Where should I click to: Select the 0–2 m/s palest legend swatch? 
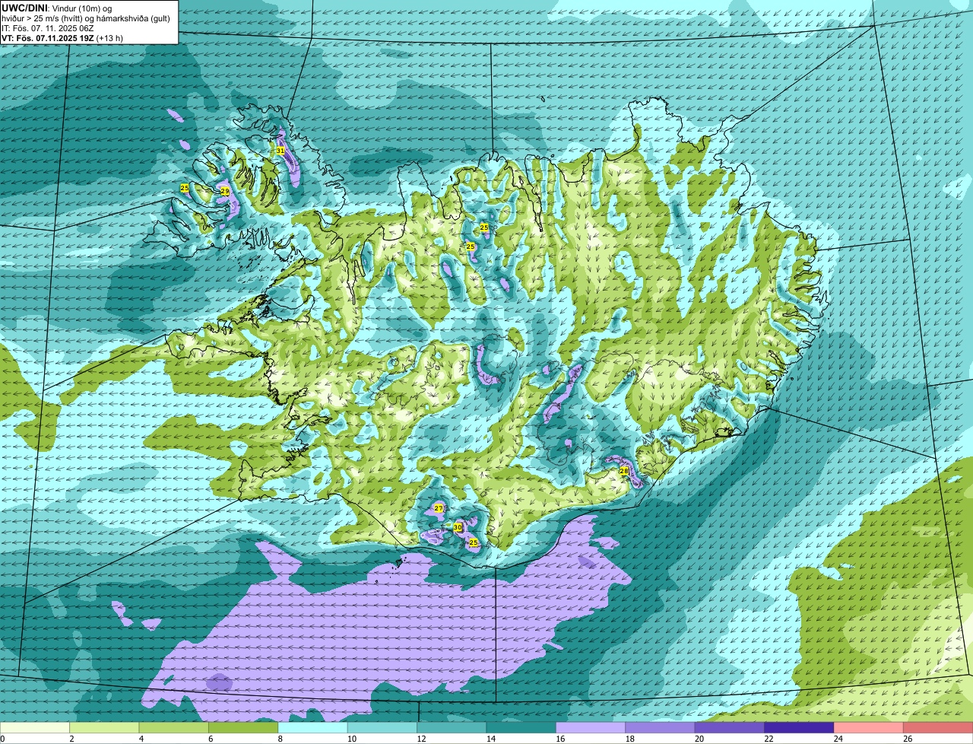(x=35, y=728)
